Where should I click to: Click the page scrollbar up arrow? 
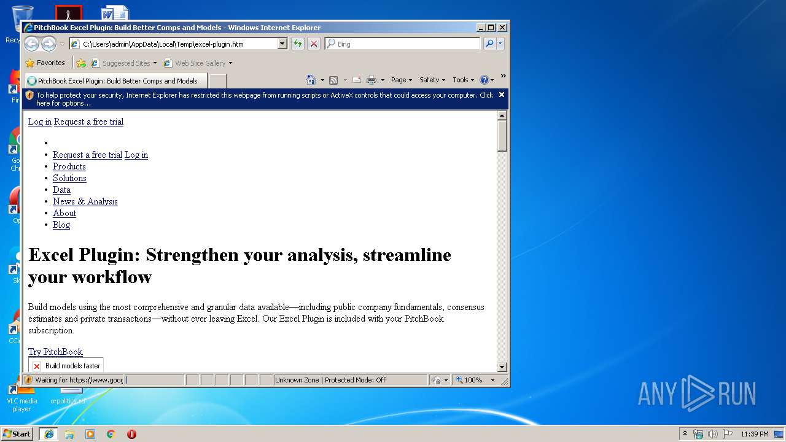point(502,115)
